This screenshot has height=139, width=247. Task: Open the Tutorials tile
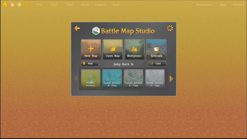156,49
